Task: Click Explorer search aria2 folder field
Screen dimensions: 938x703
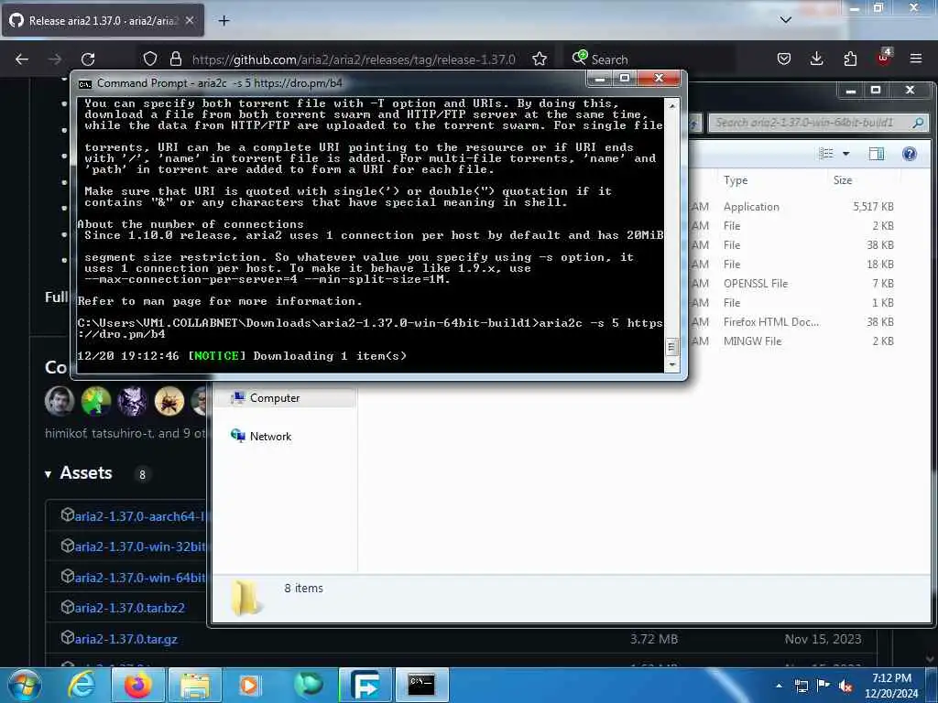Action: pyautogui.click(x=818, y=123)
